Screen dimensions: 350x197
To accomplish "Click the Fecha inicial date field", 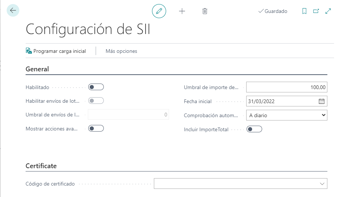I will [x=282, y=101].
